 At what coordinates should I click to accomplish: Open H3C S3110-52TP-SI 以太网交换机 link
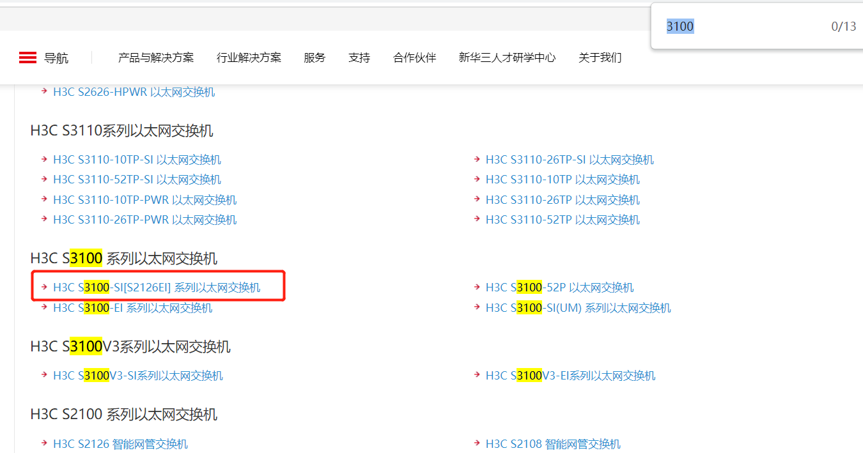137,180
